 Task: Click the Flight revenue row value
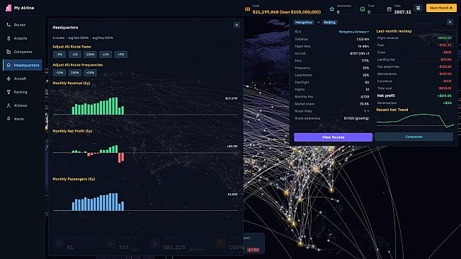tap(444, 38)
